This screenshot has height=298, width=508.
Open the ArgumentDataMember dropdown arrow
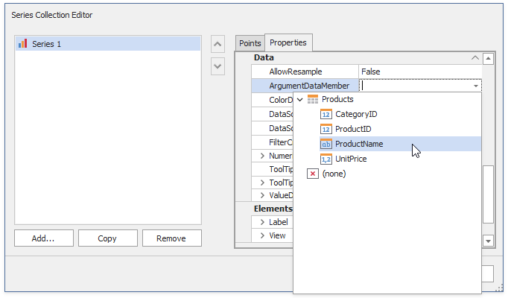476,86
